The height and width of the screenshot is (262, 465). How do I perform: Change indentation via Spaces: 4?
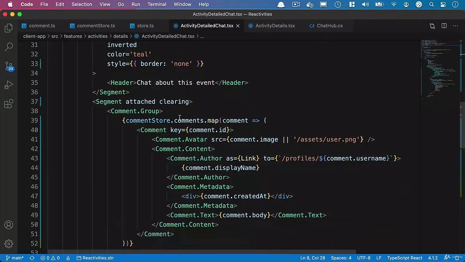[341, 258]
